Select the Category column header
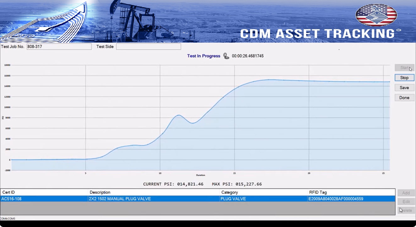Image resolution: width=416 pixels, height=227 pixels. pos(263,192)
